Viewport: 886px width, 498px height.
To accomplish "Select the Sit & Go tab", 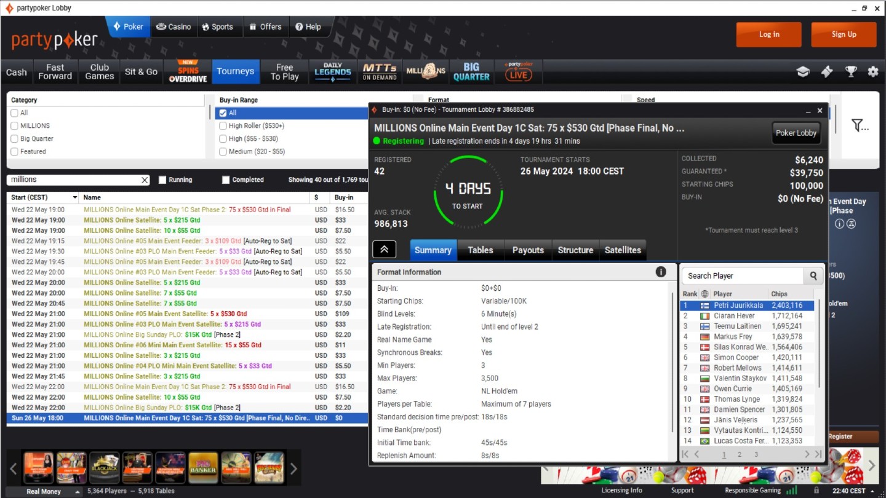I will tap(141, 72).
